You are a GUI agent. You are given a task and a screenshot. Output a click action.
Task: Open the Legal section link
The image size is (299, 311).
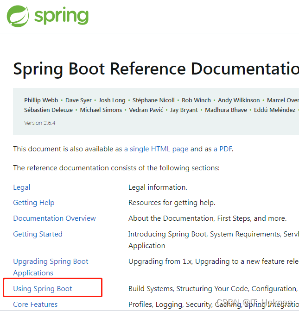coord(22,187)
